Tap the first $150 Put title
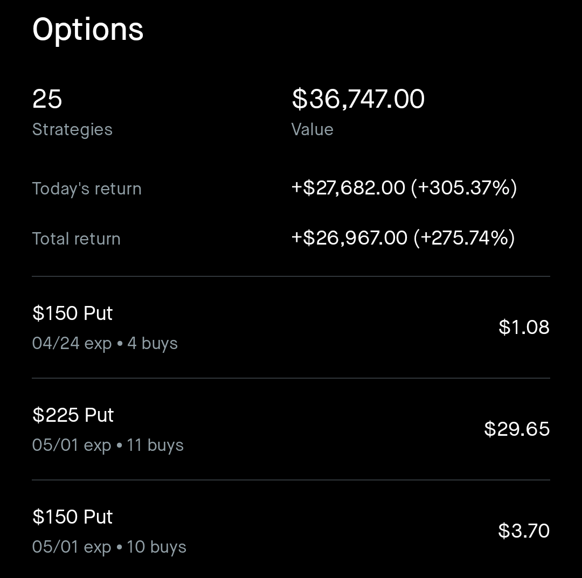Image resolution: width=582 pixels, height=578 pixels. (x=72, y=314)
